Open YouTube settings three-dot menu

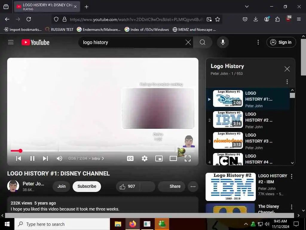[x=258, y=42]
